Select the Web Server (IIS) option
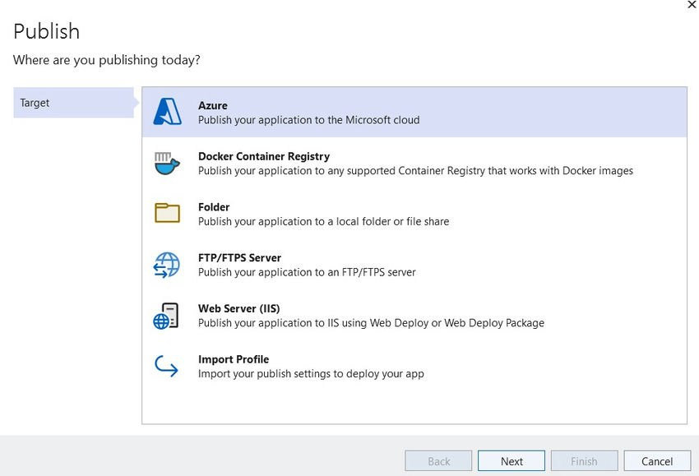The width and height of the screenshot is (699, 476). (x=238, y=308)
